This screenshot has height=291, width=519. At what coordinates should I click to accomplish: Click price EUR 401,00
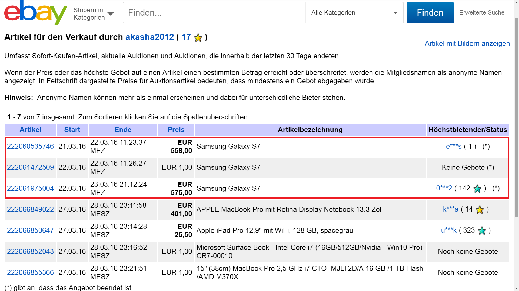(181, 209)
